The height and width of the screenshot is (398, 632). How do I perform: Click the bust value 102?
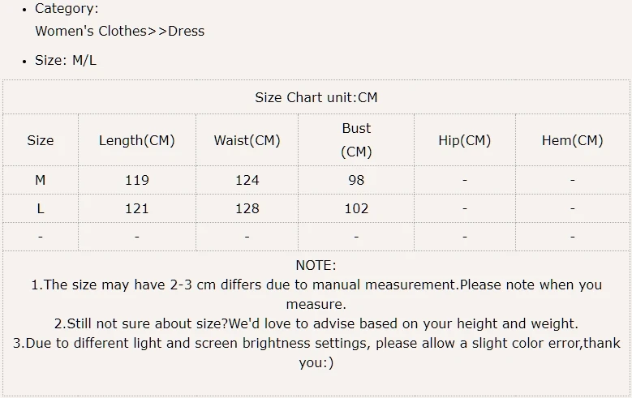pos(356,208)
